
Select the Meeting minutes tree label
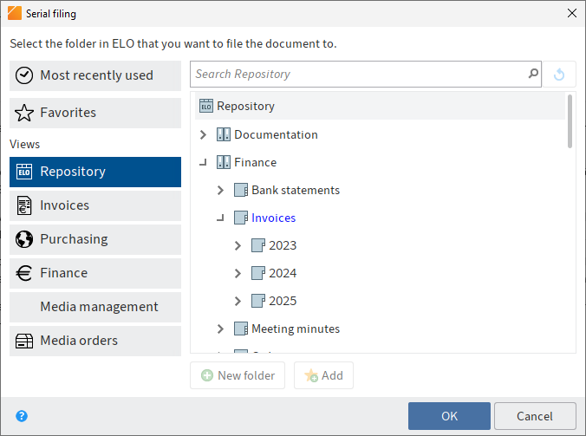(296, 329)
